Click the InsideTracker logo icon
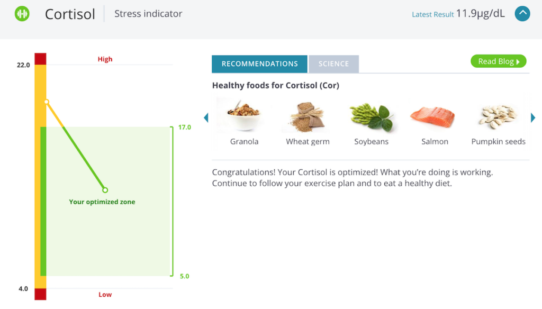The width and height of the screenshot is (542, 309). pos(21,13)
